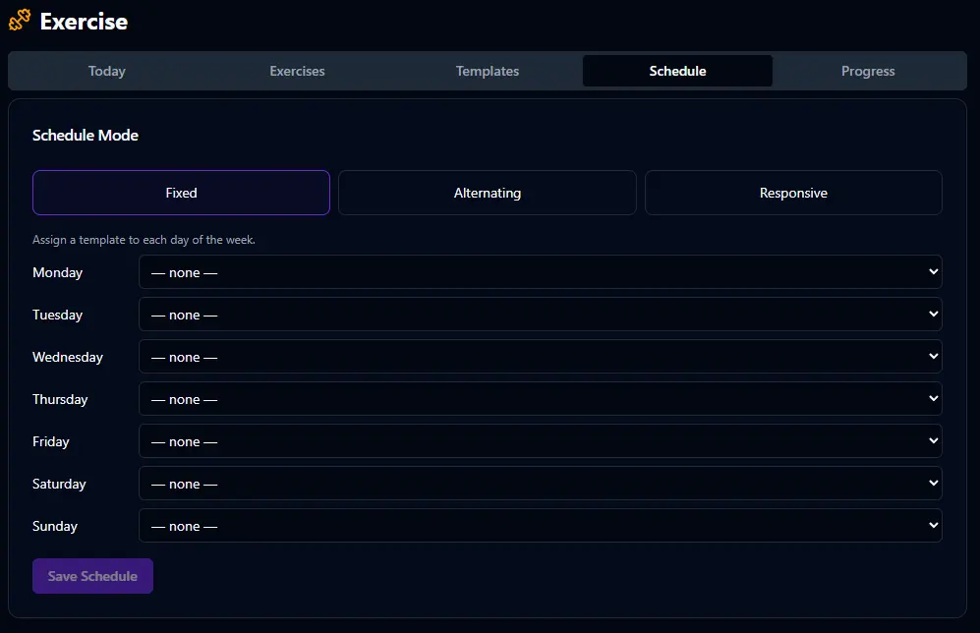Go to the Templates tab
The height and width of the screenshot is (633, 980).
[x=488, y=71]
